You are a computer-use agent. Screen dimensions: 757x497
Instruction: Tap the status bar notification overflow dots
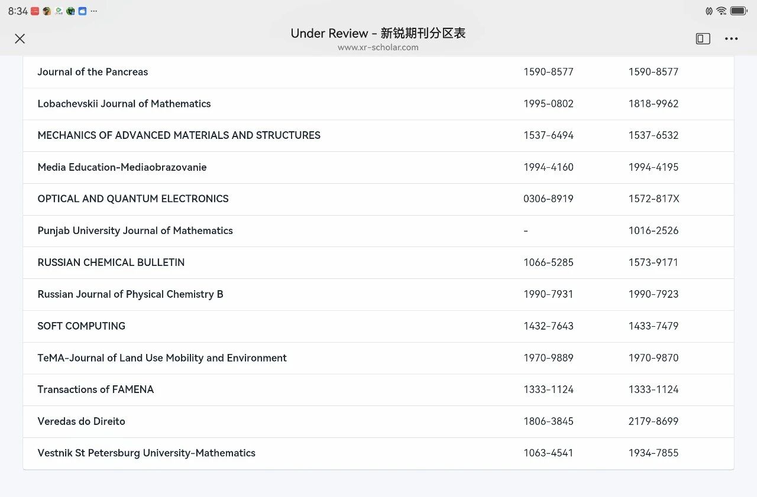94,11
